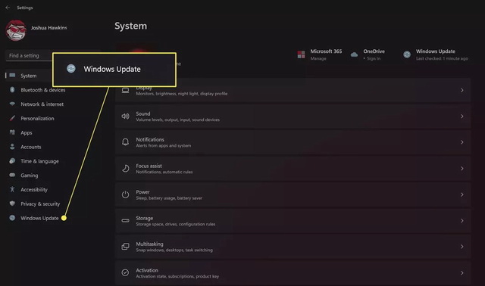Click the Accounts person icon

12,146
